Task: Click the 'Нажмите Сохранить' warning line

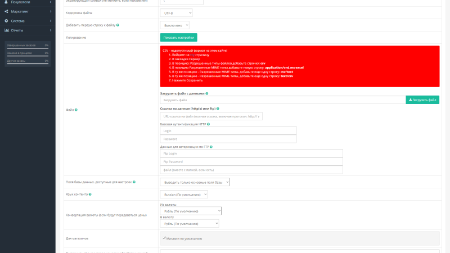Action: [187, 80]
